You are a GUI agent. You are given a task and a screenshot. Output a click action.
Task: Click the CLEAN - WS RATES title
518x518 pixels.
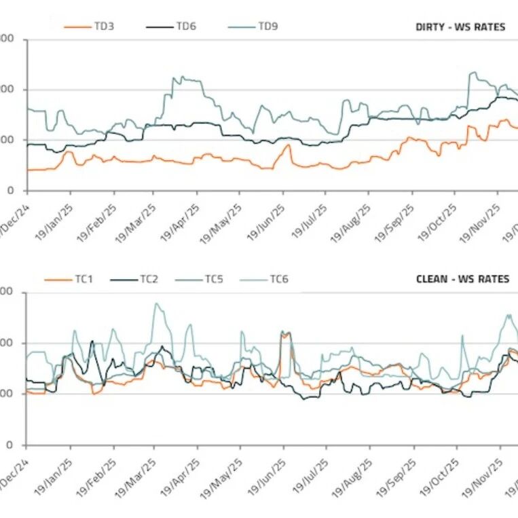click(462, 279)
